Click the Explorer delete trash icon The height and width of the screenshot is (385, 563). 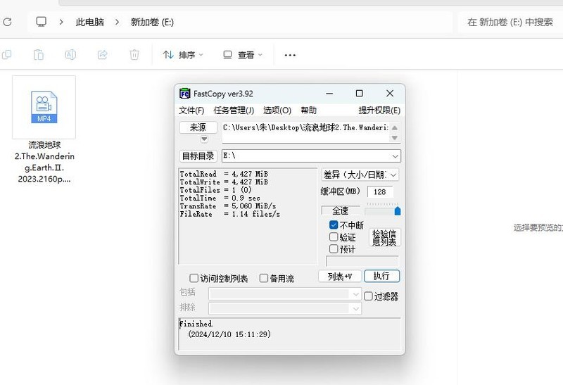pos(134,55)
